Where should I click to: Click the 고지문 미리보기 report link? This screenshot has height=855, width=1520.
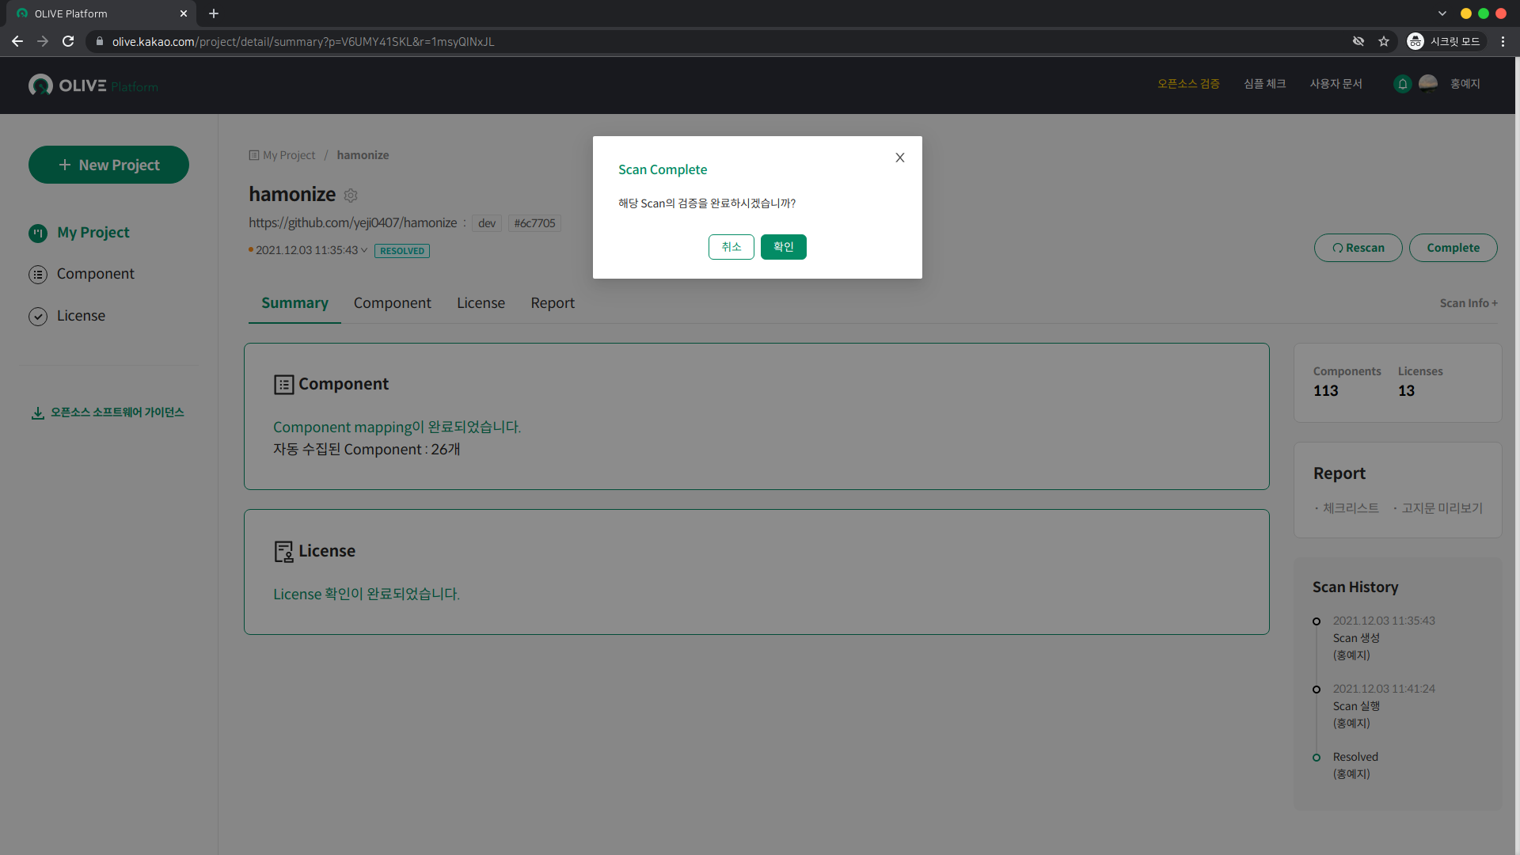coord(1442,508)
